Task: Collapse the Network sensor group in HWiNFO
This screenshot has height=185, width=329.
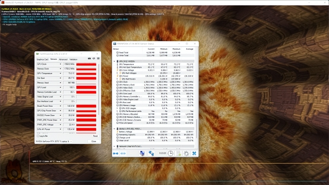Action: (114, 146)
